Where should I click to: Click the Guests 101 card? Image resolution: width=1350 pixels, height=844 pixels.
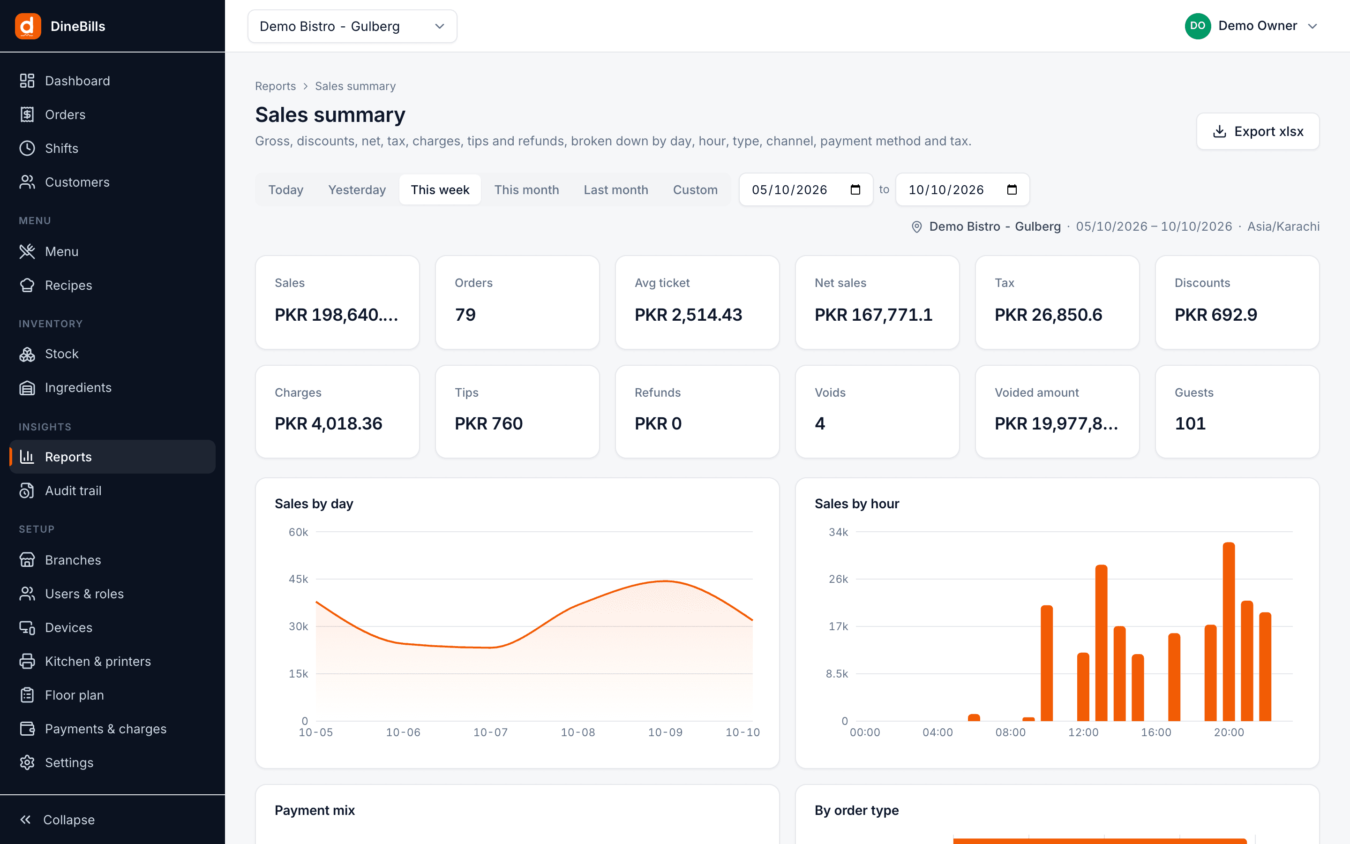click(x=1237, y=412)
